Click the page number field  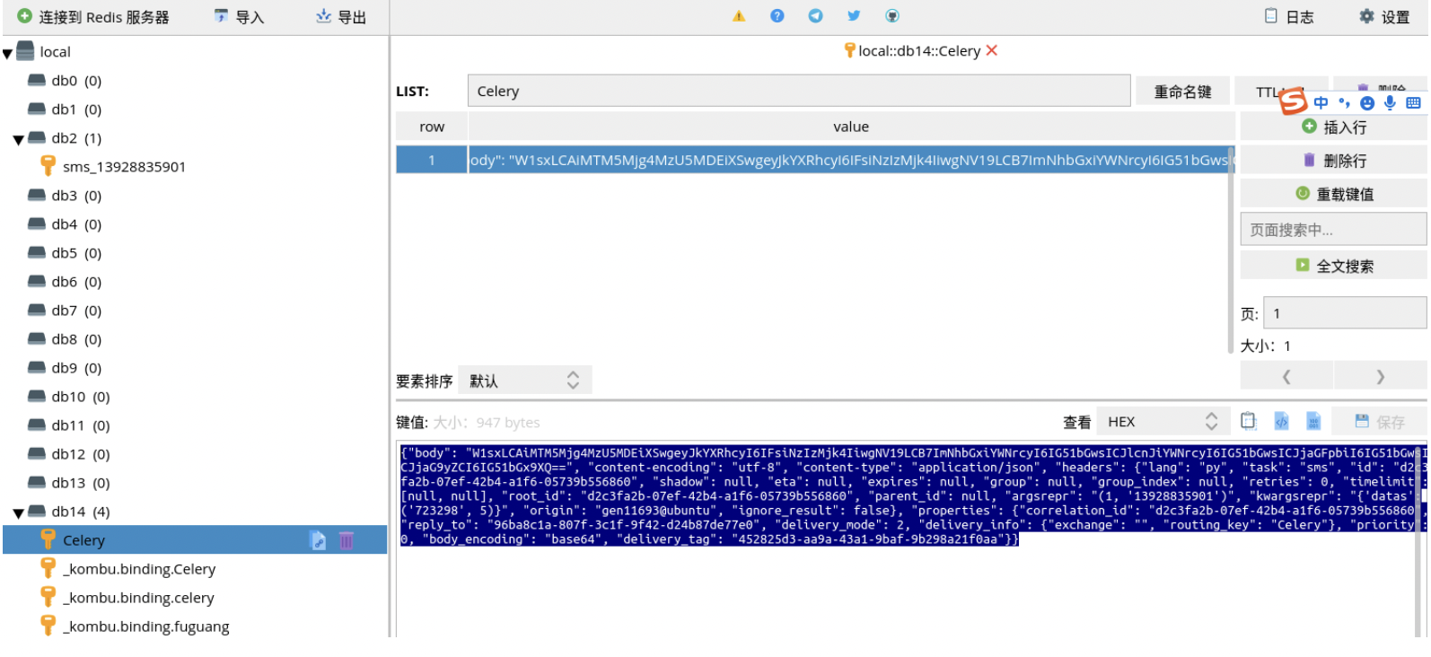coord(1344,312)
